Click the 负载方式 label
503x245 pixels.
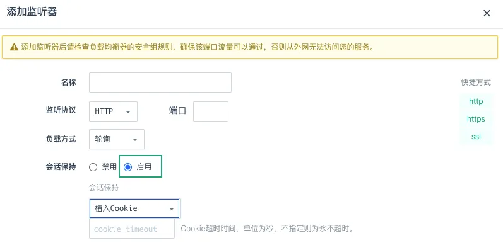pos(61,139)
